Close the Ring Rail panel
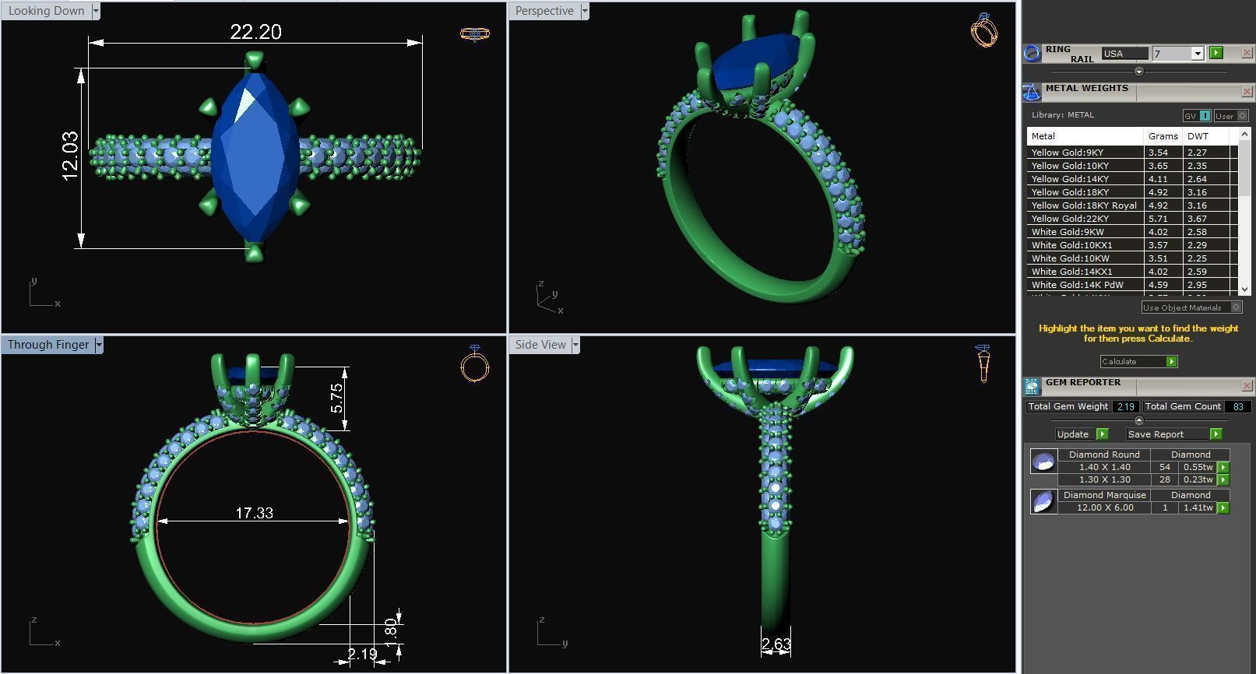Image resolution: width=1256 pixels, height=674 pixels. (x=1247, y=53)
